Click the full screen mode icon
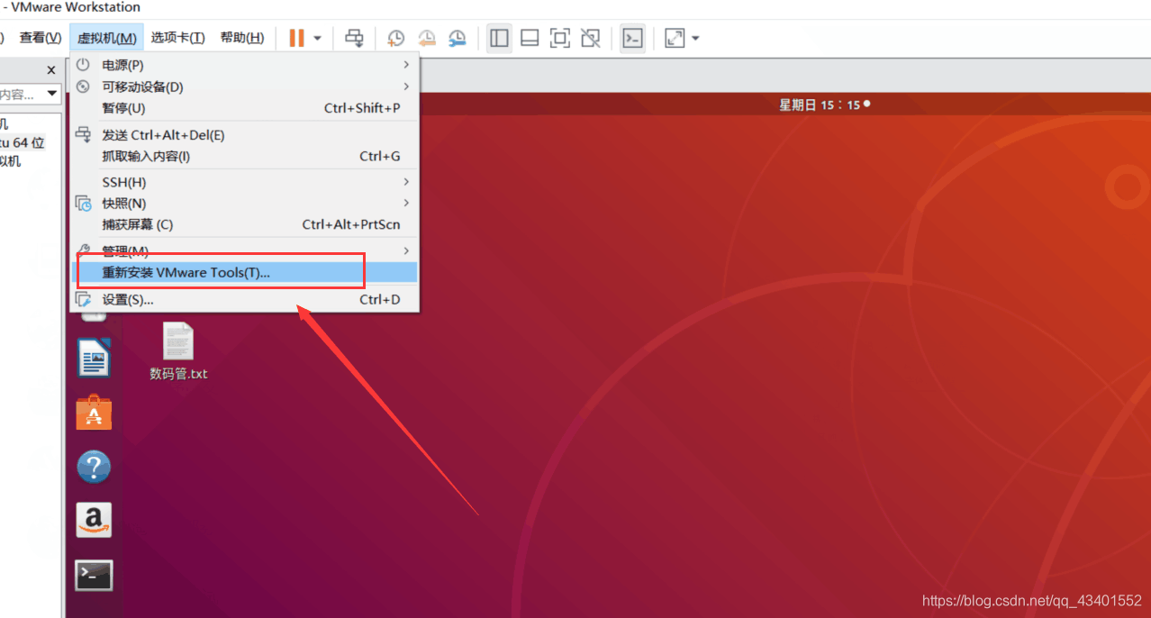1151x618 pixels. pos(560,38)
